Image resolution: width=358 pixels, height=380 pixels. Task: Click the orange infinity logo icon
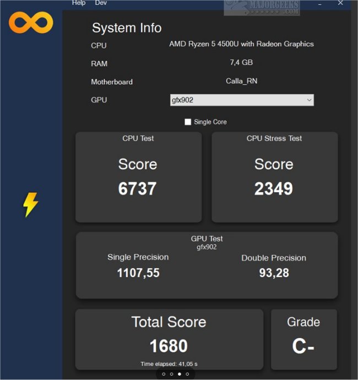coord(31,22)
